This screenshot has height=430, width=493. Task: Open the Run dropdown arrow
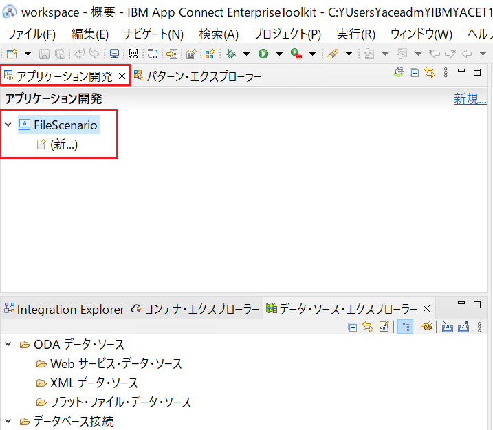coord(280,54)
